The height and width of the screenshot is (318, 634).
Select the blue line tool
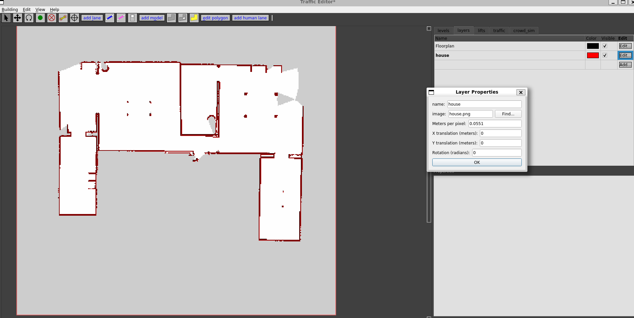pyautogui.click(x=110, y=18)
